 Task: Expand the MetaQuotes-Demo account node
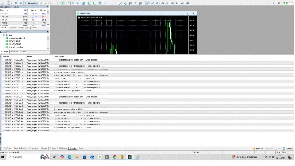pyautogui.click(x=4, y=47)
